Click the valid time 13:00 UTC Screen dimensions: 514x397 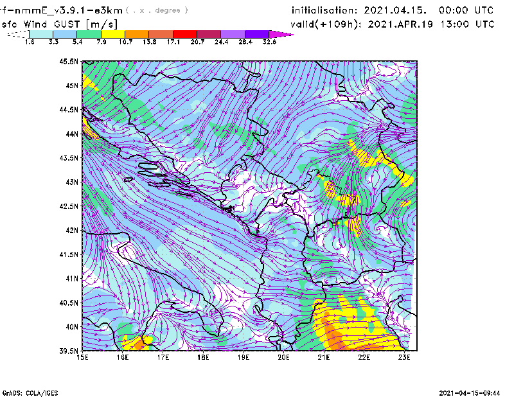coord(467,24)
